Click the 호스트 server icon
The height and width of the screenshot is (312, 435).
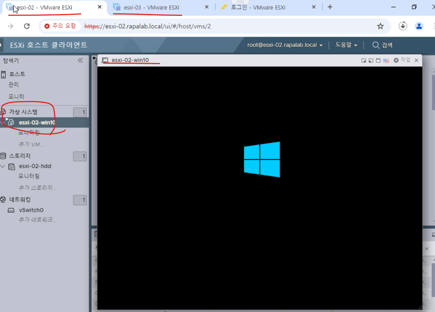pos(4,75)
